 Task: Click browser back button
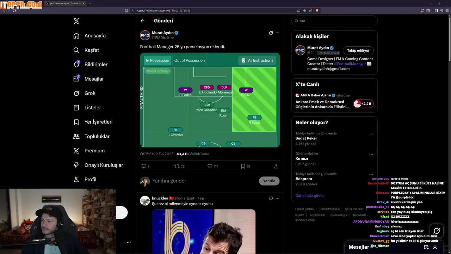(x=4, y=11)
